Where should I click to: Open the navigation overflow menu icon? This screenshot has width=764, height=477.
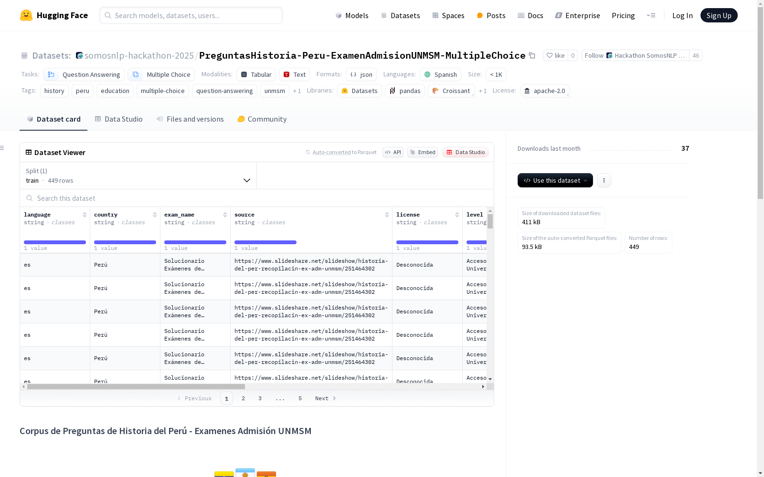click(651, 15)
